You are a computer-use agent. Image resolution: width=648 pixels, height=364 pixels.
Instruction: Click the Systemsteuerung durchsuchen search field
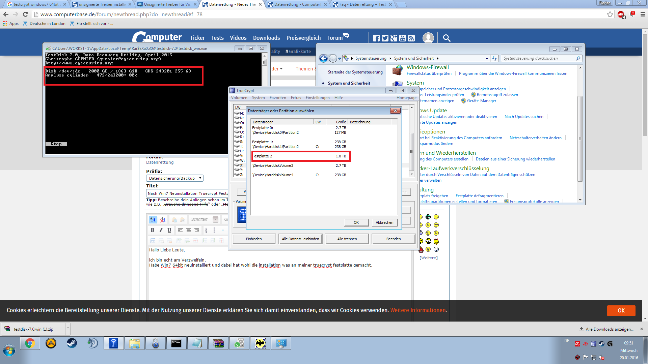click(x=539, y=58)
